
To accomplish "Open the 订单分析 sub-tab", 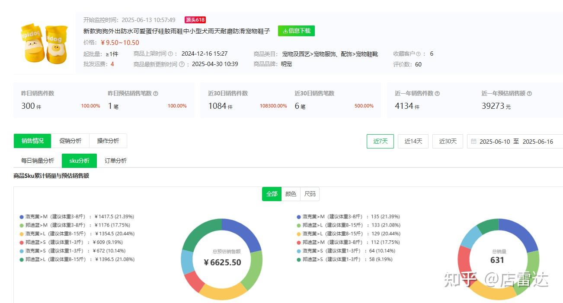I will pos(115,160).
